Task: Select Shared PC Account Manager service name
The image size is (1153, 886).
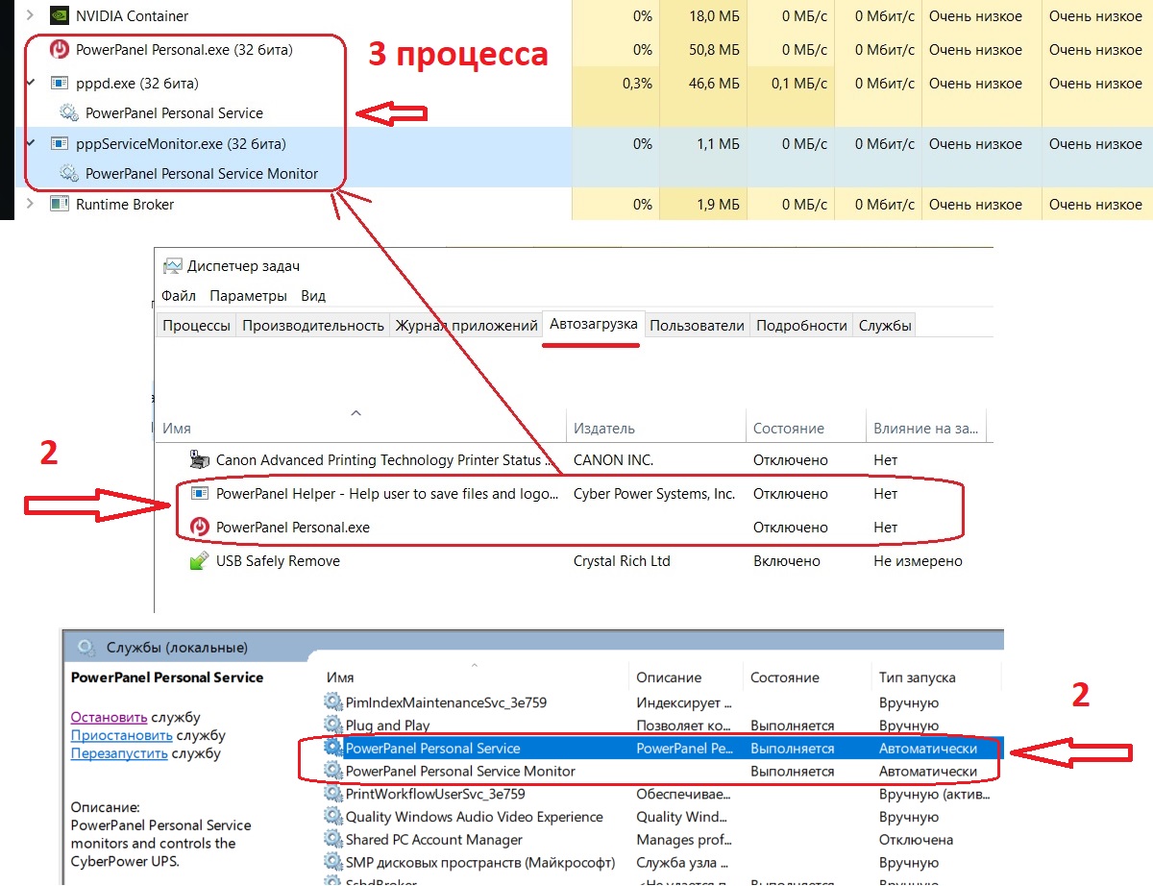Action: pos(434,840)
